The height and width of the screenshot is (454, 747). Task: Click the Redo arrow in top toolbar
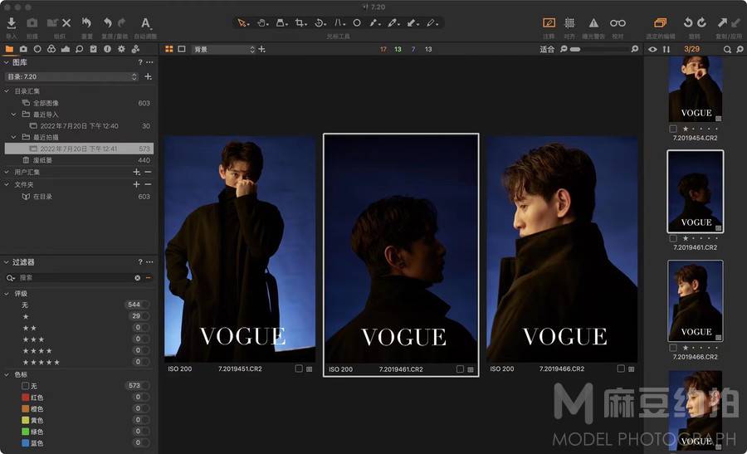[x=121, y=22]
